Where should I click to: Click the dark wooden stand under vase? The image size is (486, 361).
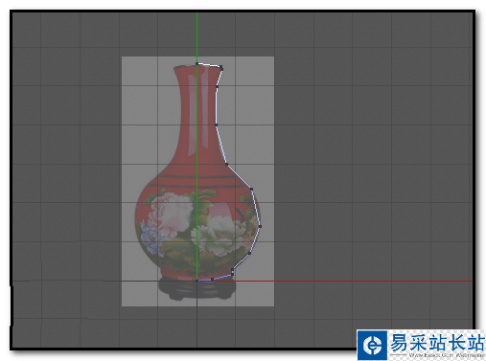(x=197, y=289)
